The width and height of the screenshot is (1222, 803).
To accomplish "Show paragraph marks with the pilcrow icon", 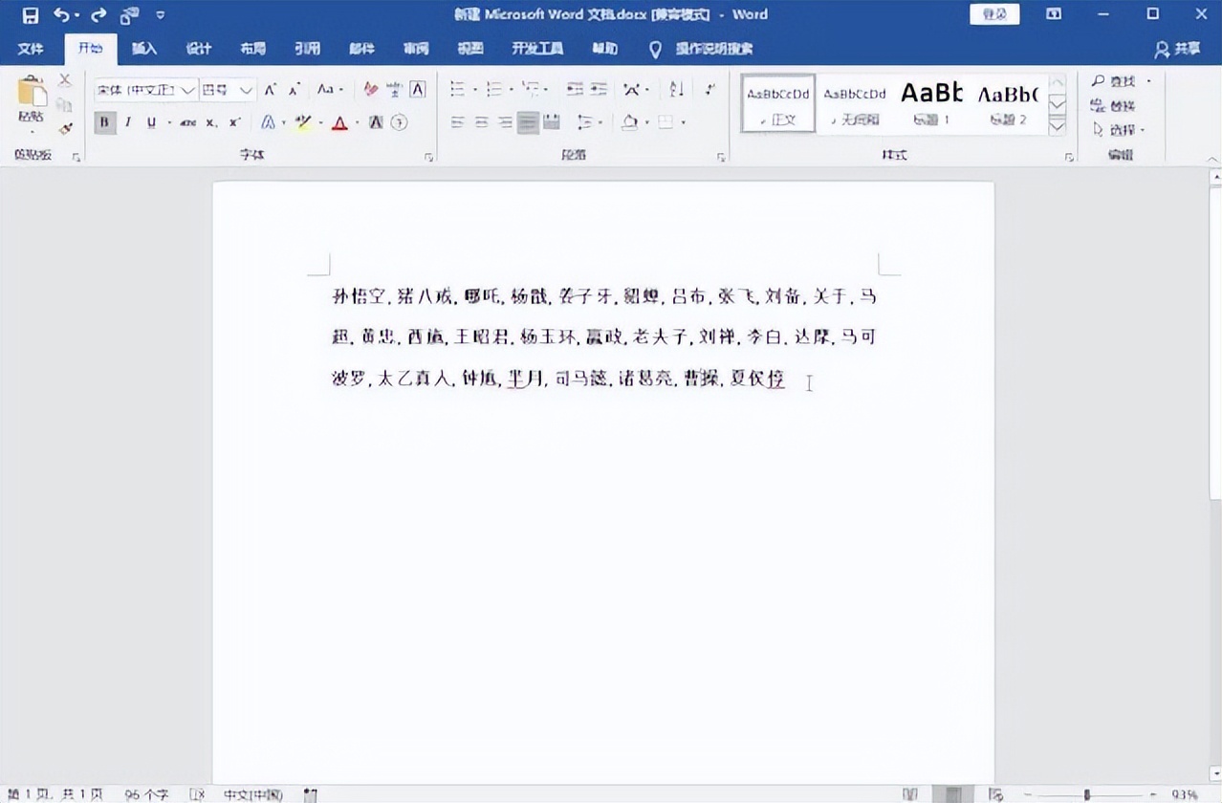I will 709,90.
